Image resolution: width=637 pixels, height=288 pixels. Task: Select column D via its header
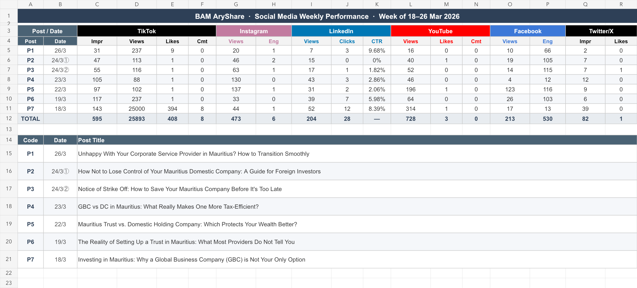[137, 4]
